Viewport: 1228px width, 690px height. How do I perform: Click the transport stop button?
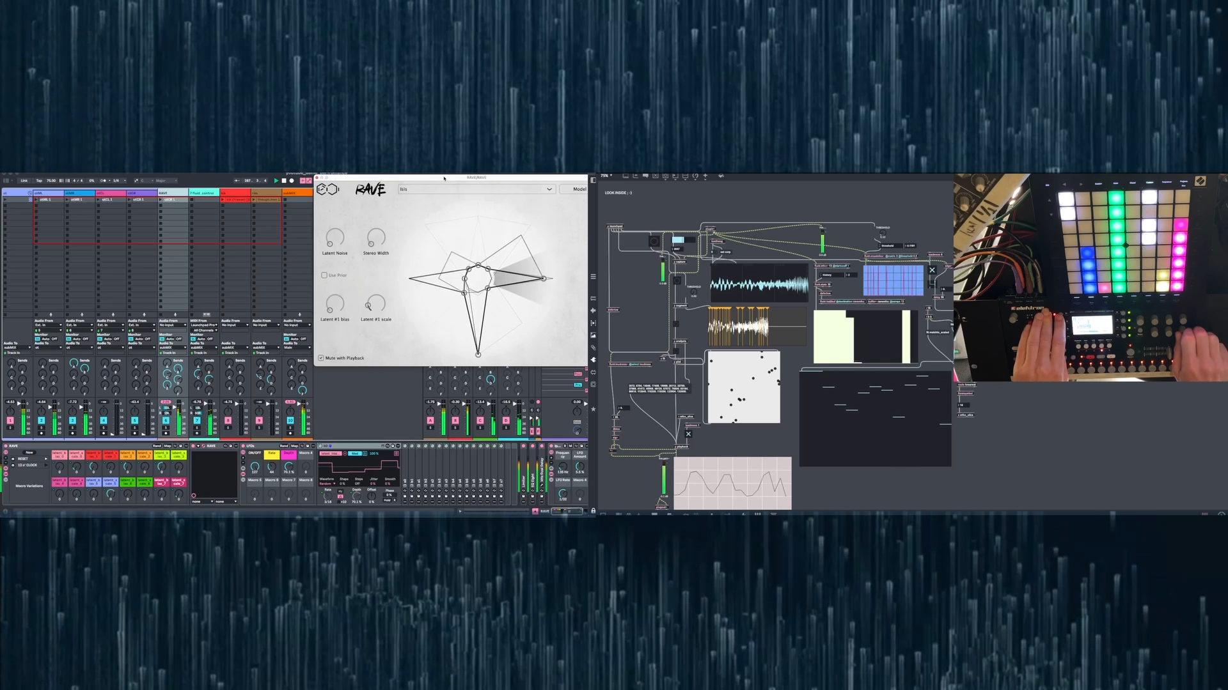click(x=284, y=181)
